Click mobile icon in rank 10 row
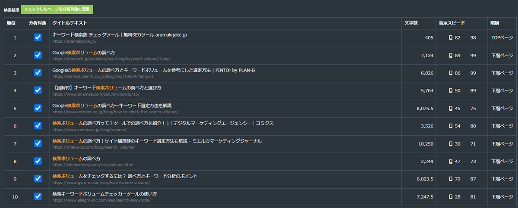The height and width of the screenshot is (208, 518). (x=451, y=197)
